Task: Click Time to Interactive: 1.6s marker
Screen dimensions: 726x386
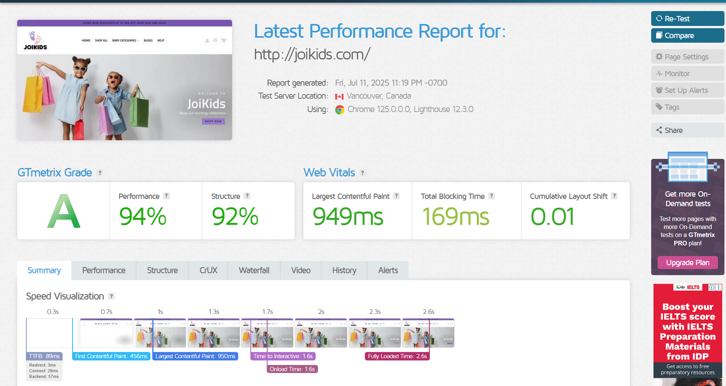Action: point(283,357)
